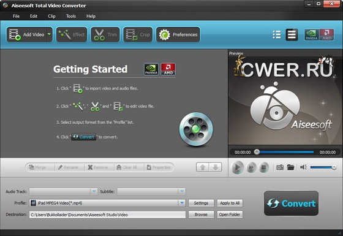The height and width of the screenshot is (236, 343).
Task: Move item down with the down arrow
Action: (216, 167)
